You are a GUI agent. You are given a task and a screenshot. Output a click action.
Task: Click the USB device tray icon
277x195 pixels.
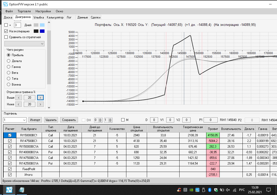point(204,190)
